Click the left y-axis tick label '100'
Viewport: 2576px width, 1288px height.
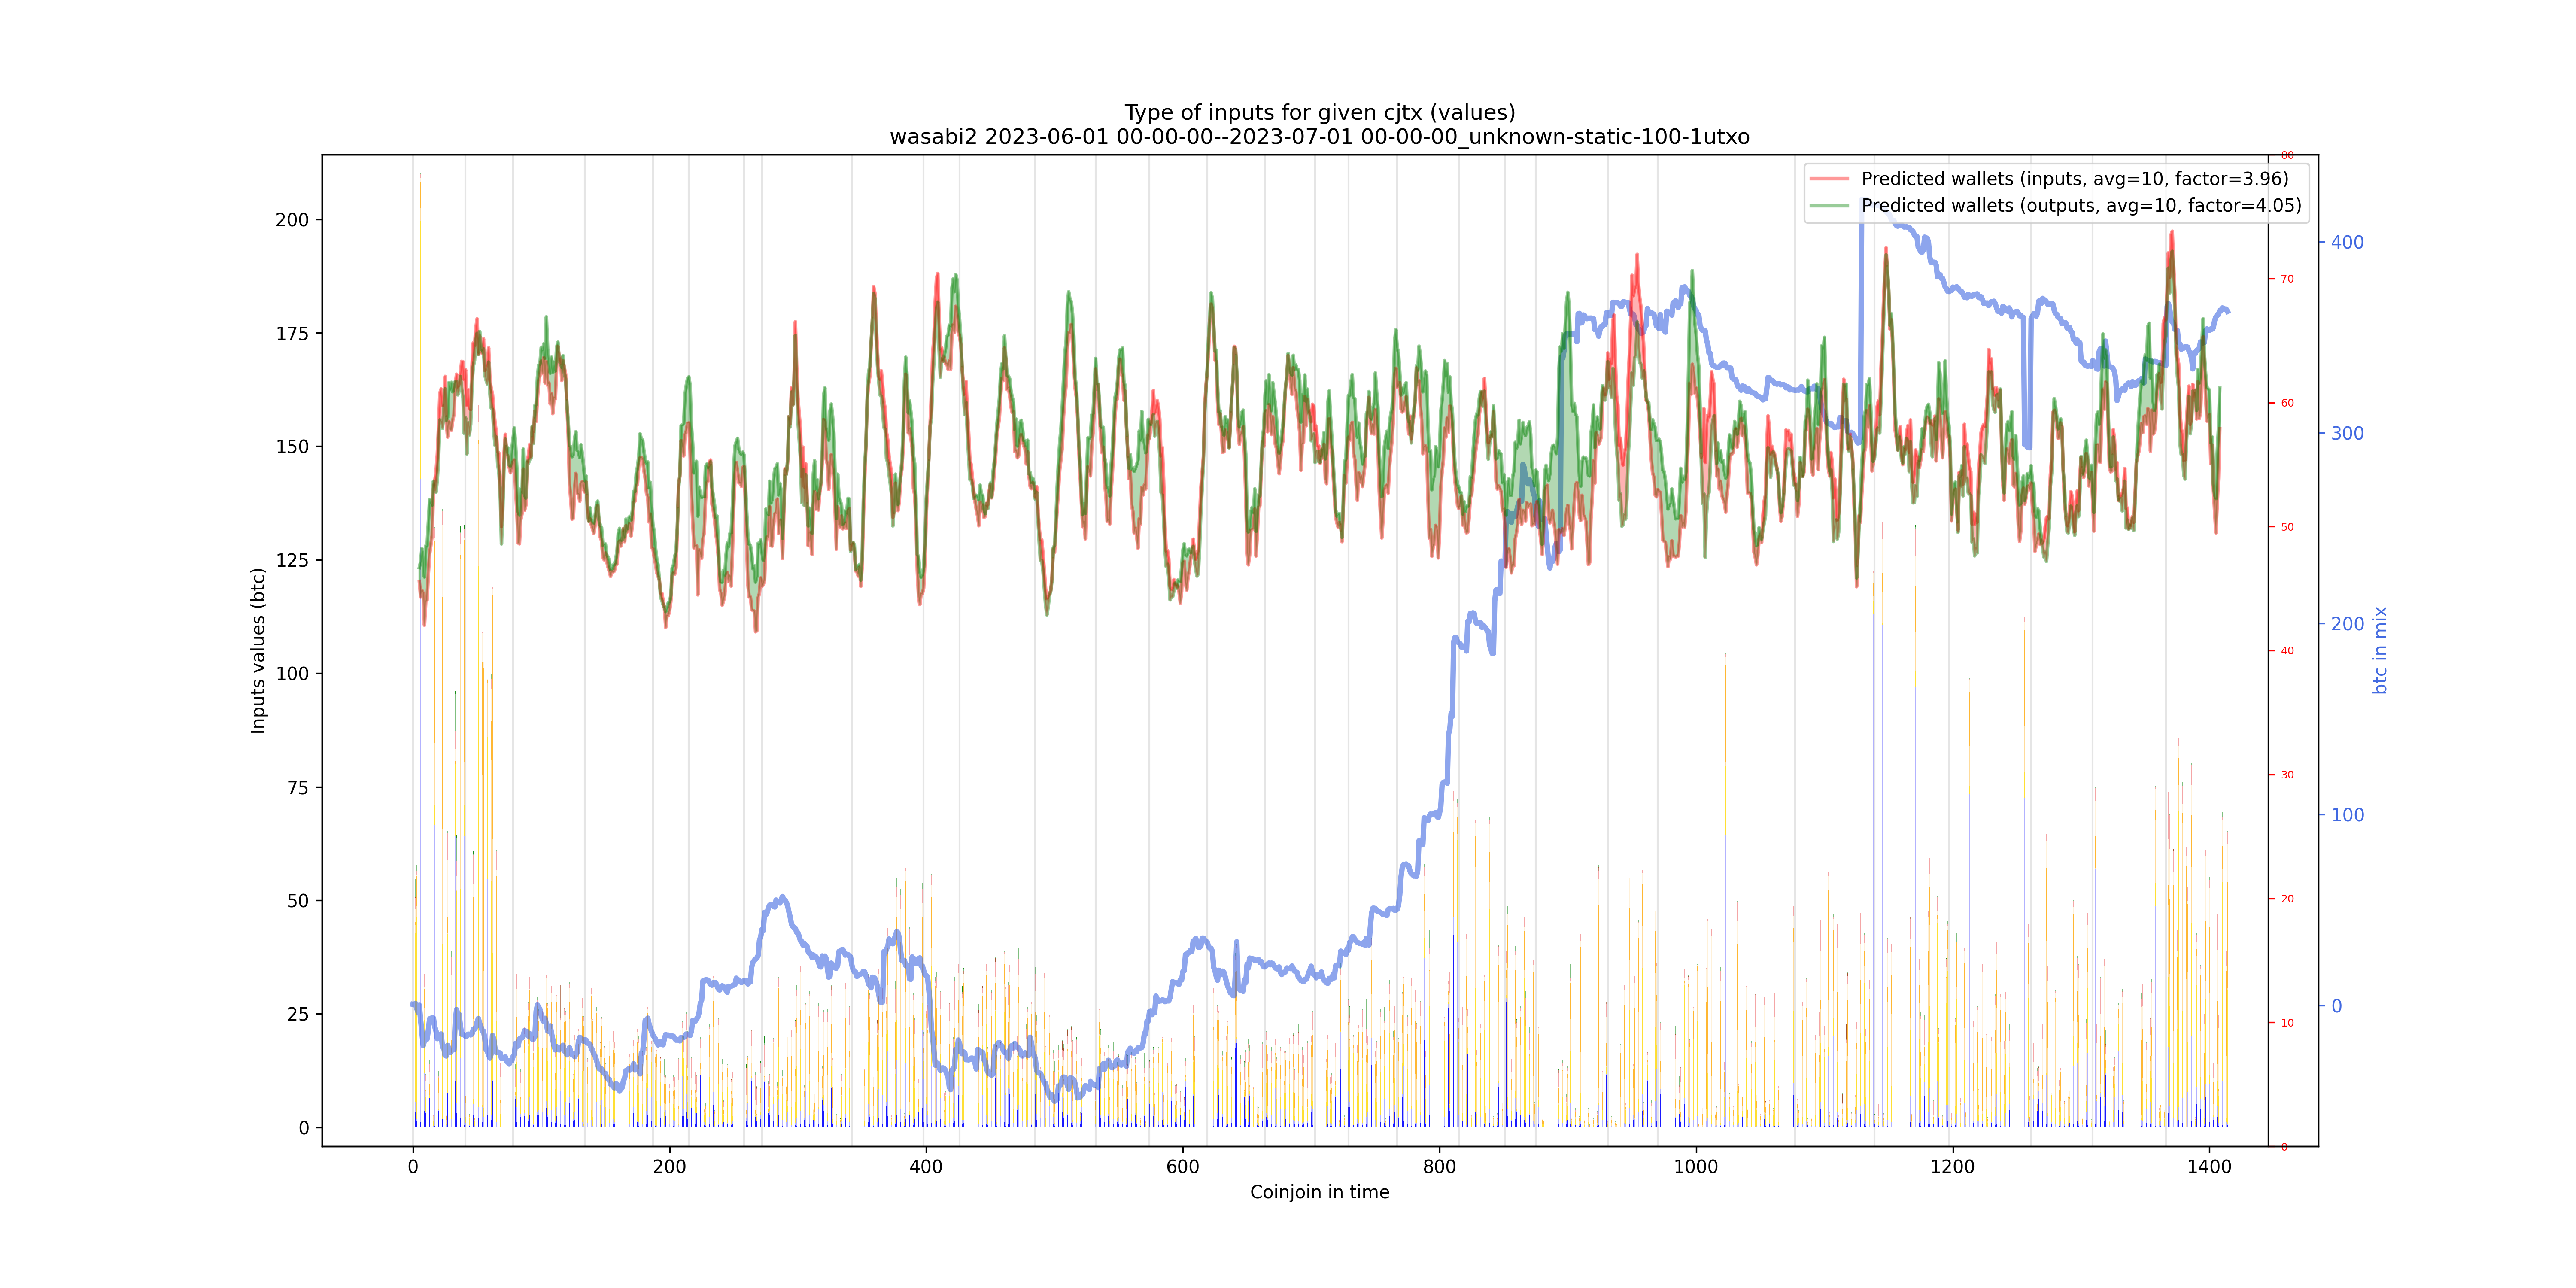coord(293,674)
